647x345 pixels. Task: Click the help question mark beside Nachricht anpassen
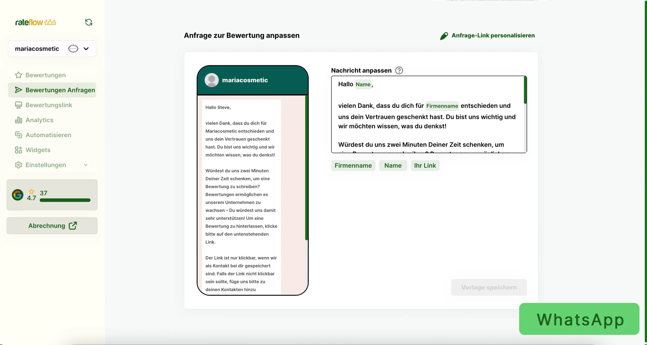click(x=399, y=70)
